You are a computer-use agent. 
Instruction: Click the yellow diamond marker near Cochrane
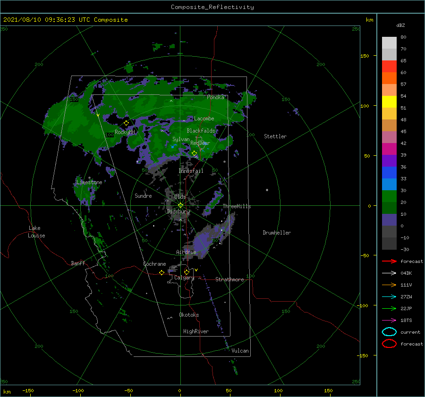tap(161, 272)
